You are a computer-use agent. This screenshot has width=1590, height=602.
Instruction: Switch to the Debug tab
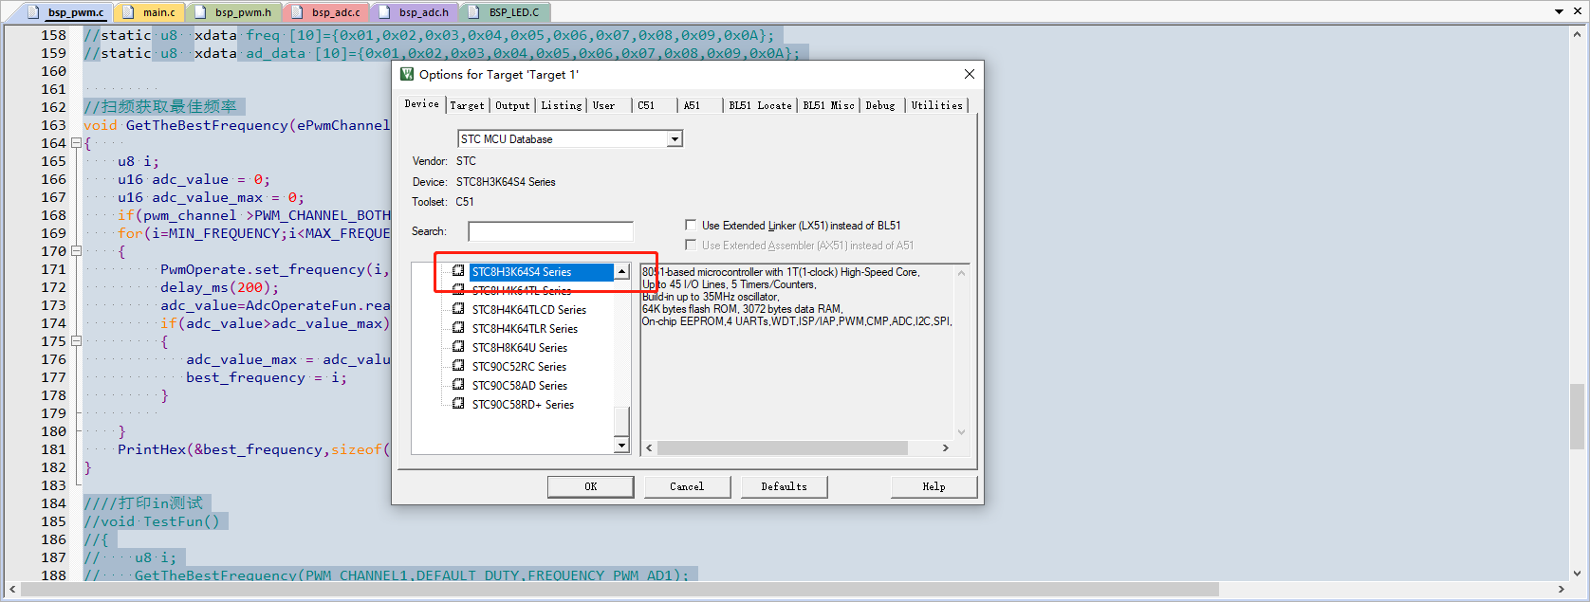pos(880,105)
